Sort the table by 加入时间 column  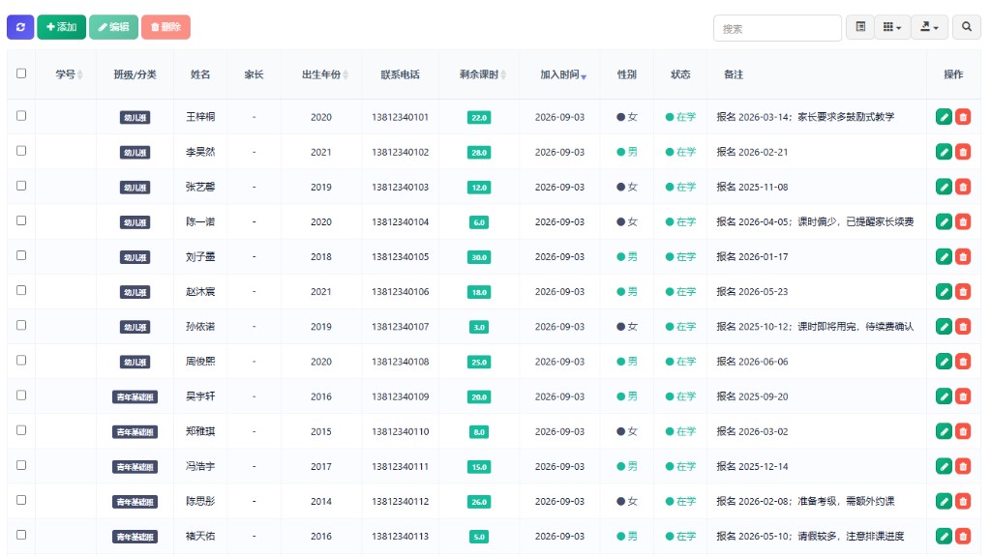(560, 74)
